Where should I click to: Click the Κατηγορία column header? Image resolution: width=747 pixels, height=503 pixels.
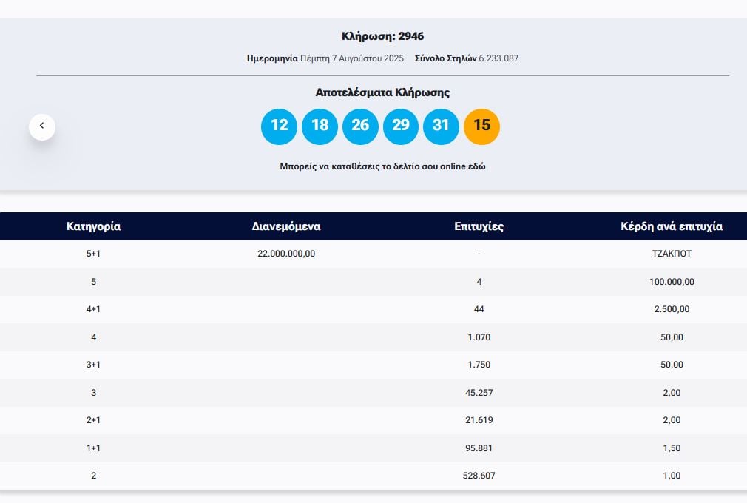click(x=93, y=226)
